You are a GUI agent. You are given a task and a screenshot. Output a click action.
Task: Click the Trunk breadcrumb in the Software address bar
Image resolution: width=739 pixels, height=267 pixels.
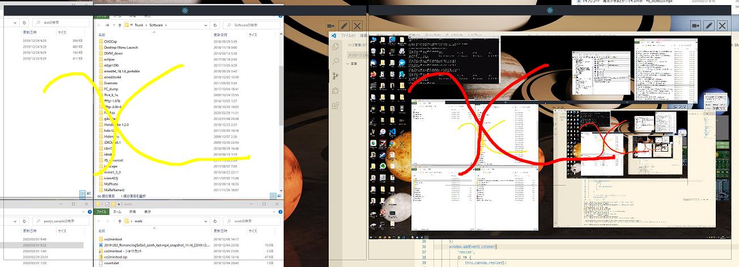(139, 25)
